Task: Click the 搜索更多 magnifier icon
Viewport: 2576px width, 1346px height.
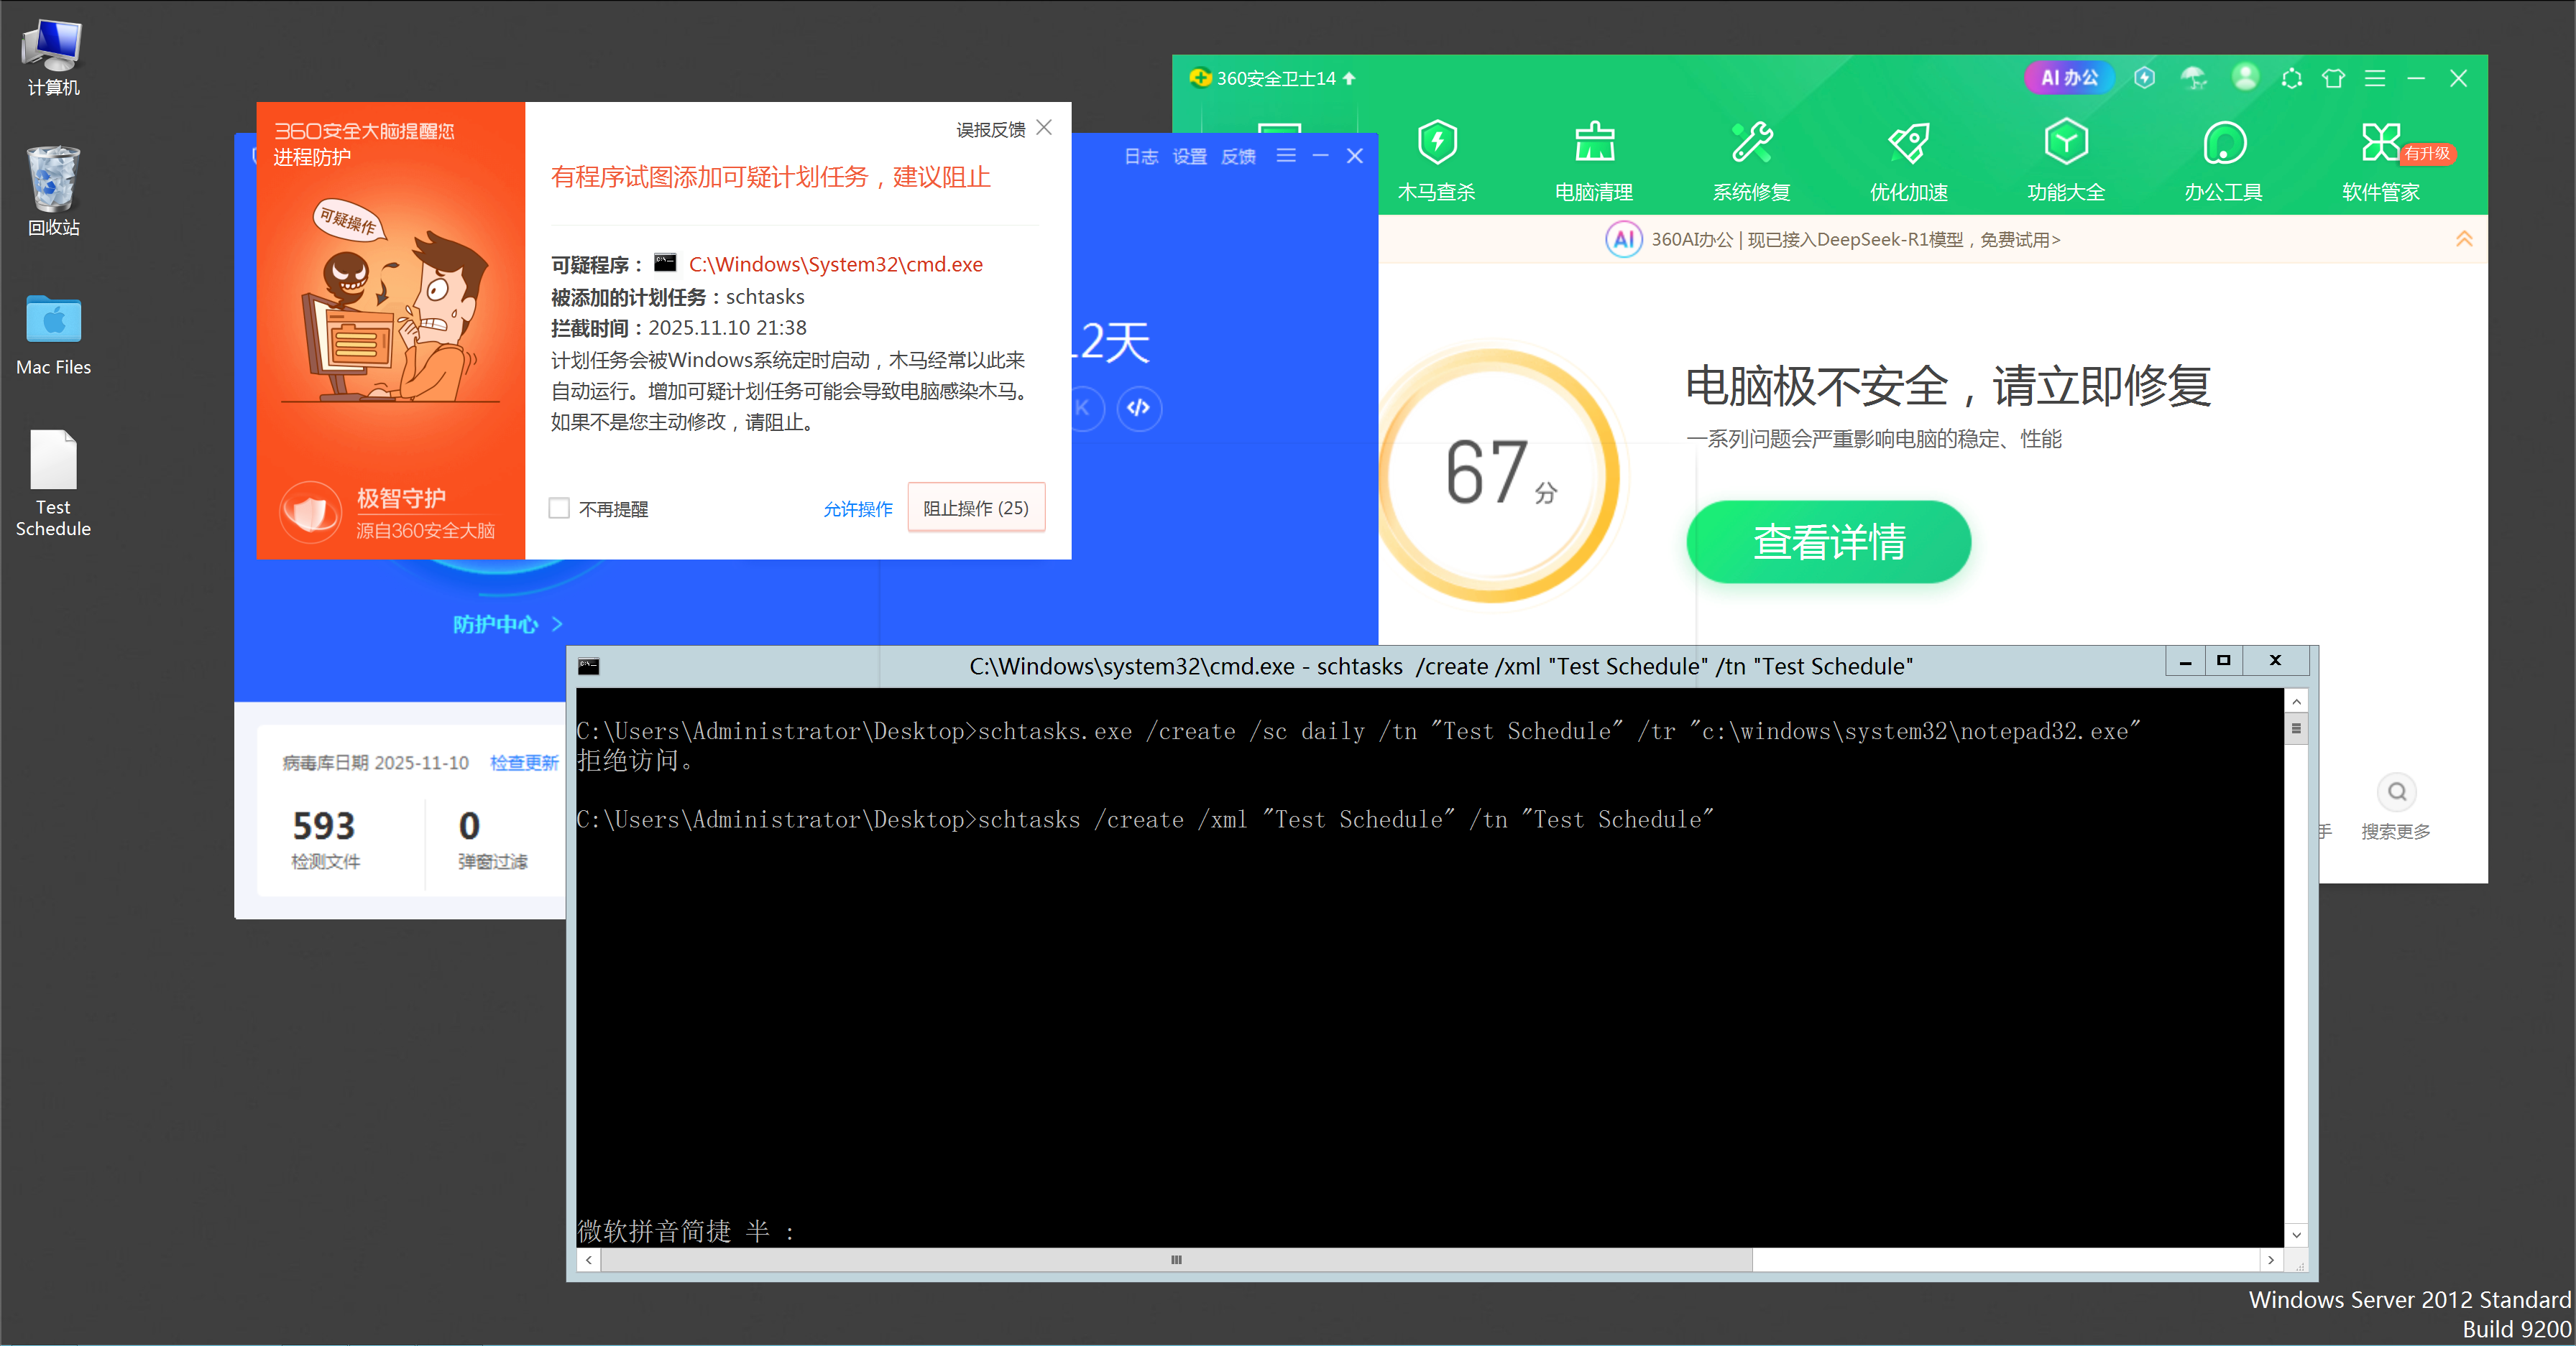Action: 2396,792
